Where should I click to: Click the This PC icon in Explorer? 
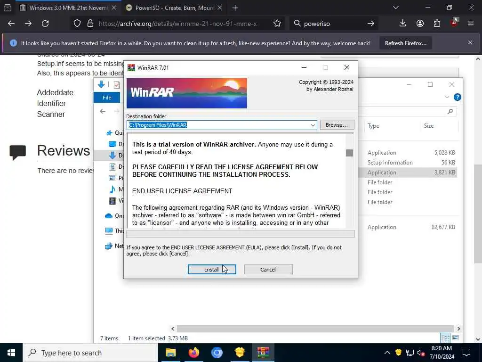click(109, 231)
